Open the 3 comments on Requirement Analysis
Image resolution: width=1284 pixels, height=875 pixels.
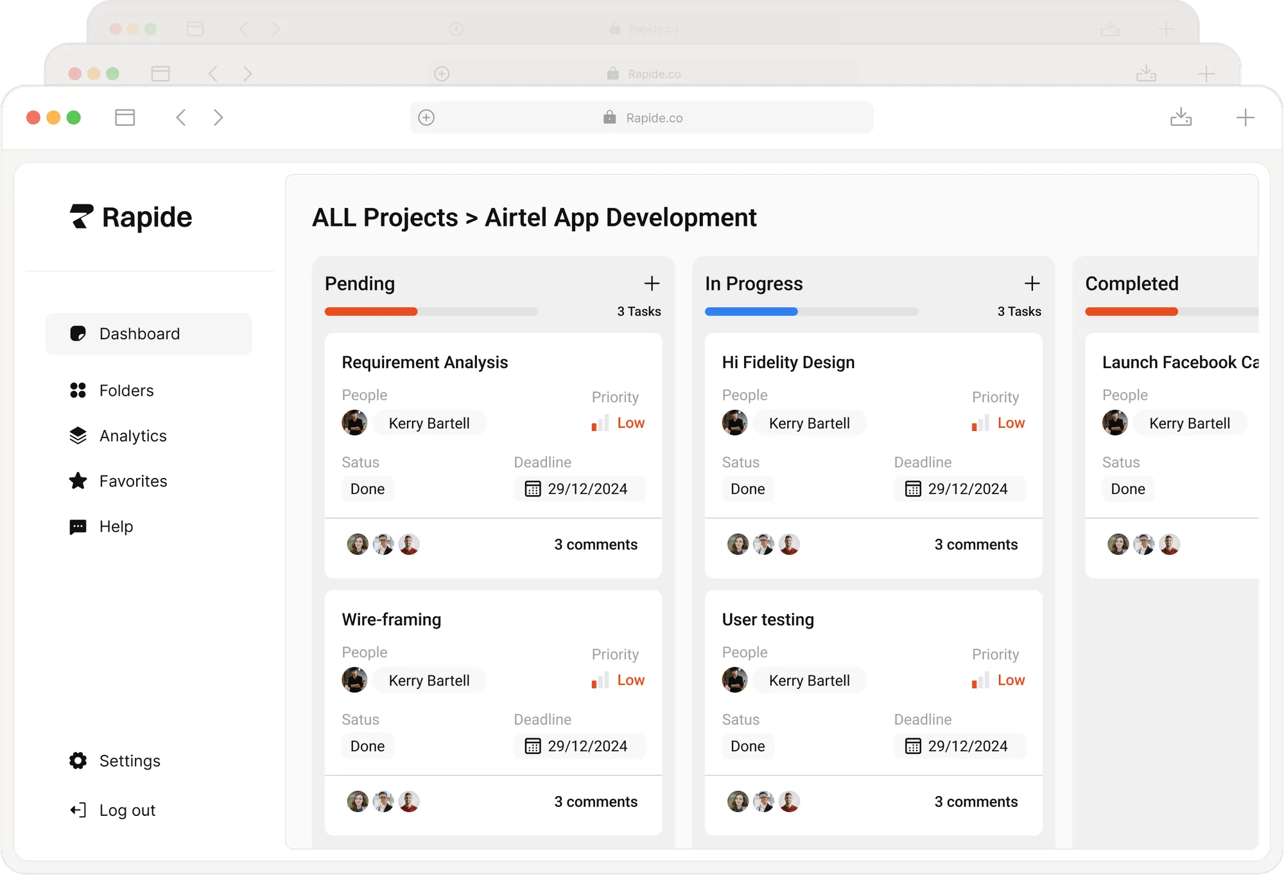point(596,545)
